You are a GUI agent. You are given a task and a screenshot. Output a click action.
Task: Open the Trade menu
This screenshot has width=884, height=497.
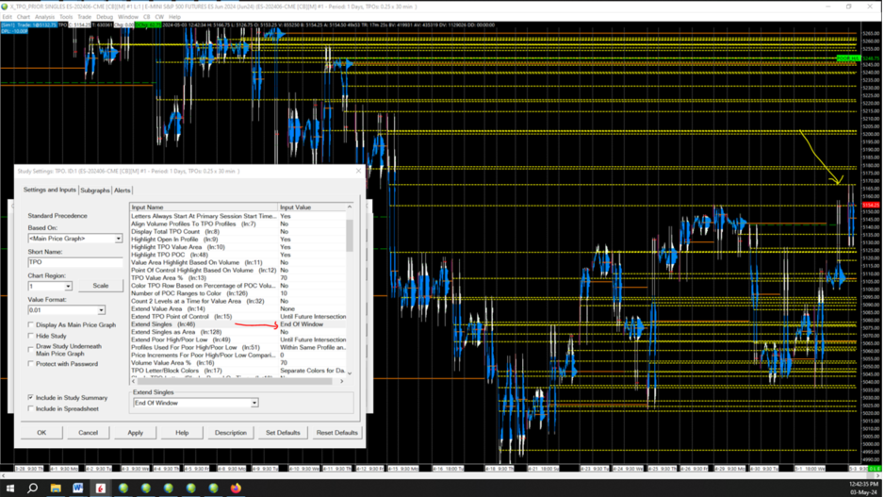[84, 17]
